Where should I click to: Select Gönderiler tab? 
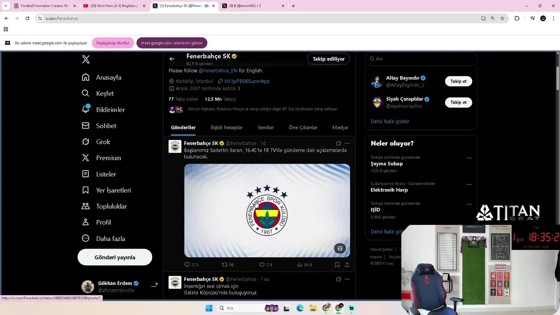183,128
